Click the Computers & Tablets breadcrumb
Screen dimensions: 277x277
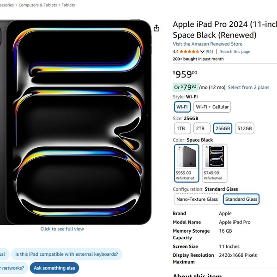tap(38, 5)
